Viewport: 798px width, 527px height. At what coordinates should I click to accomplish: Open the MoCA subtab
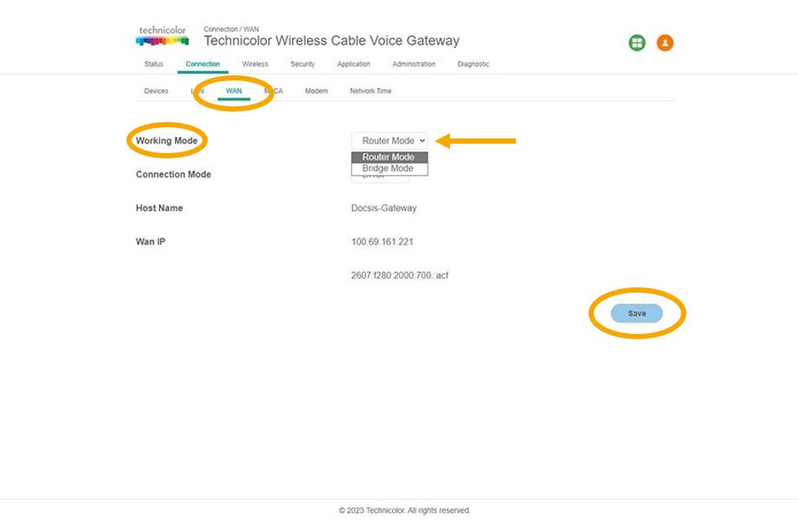(x=274, y=90)
